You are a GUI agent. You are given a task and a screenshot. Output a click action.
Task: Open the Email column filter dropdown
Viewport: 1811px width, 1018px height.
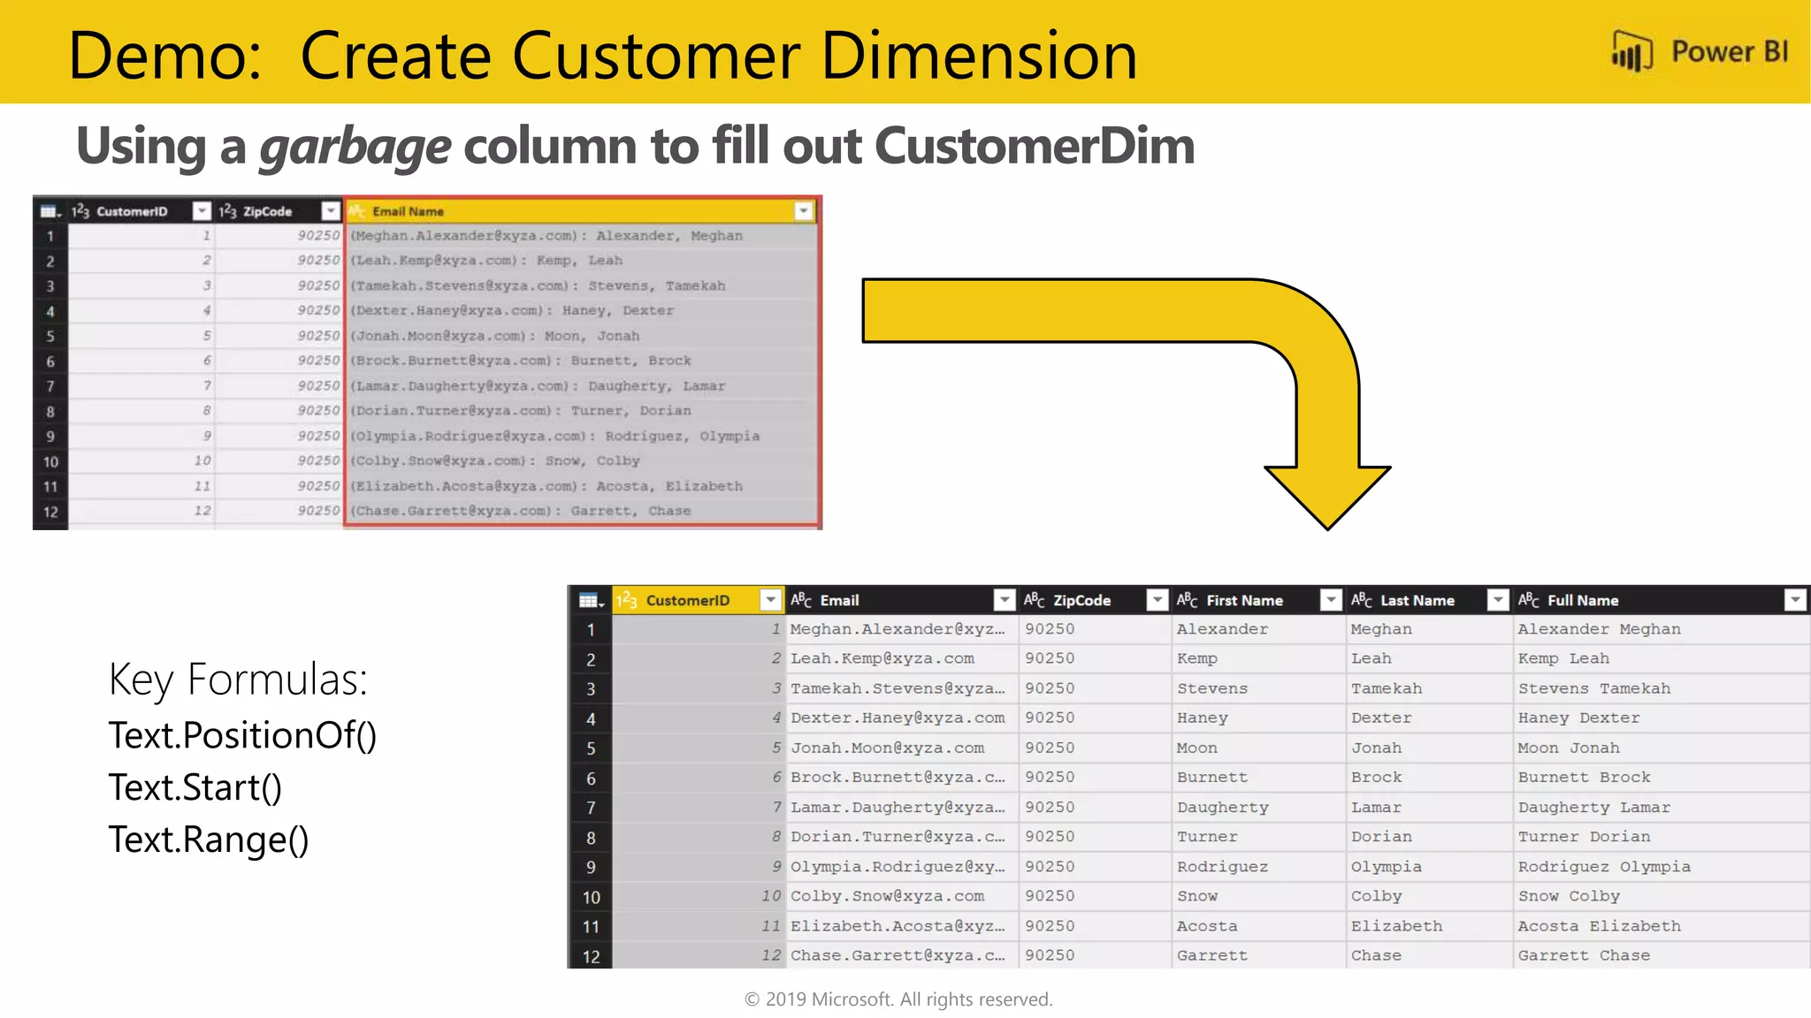[x=1005, y=600]
